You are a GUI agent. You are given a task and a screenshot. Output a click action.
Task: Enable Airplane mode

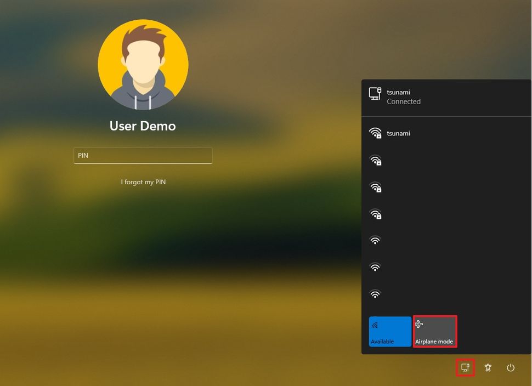pos(435,331)
